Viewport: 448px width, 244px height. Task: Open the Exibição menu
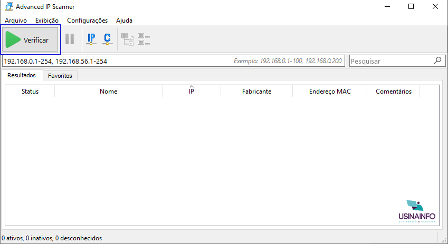click(47, 21)
